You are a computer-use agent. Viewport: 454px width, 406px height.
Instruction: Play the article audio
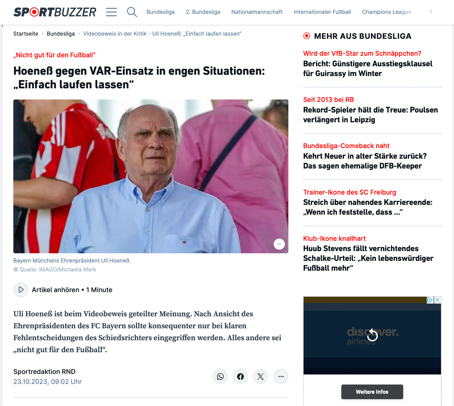pyautogui.click(x=21, y=290)
